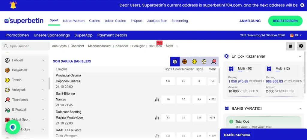
Task: Open the Mehr dropdown in sub-navigation
Action: click(172, 46)
